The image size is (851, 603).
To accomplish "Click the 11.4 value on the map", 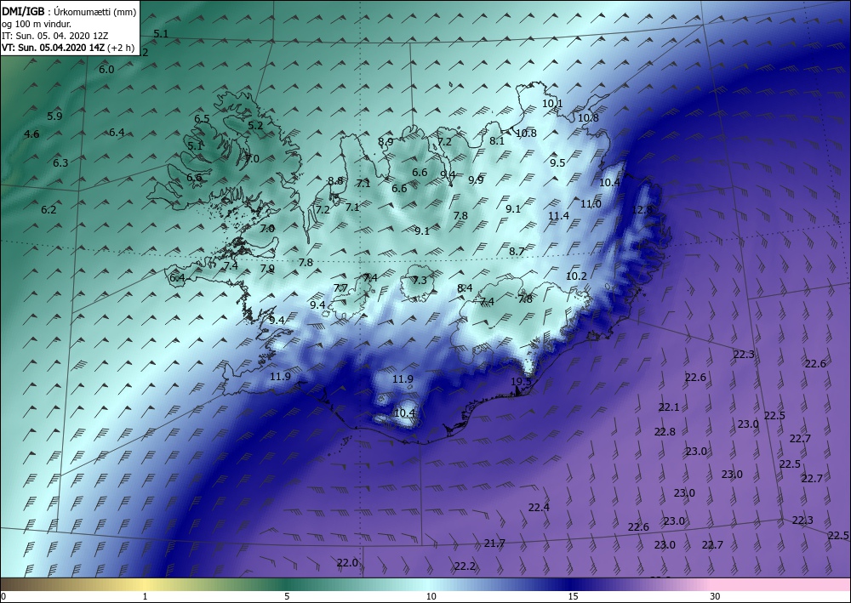I will [x=558, y=216].
